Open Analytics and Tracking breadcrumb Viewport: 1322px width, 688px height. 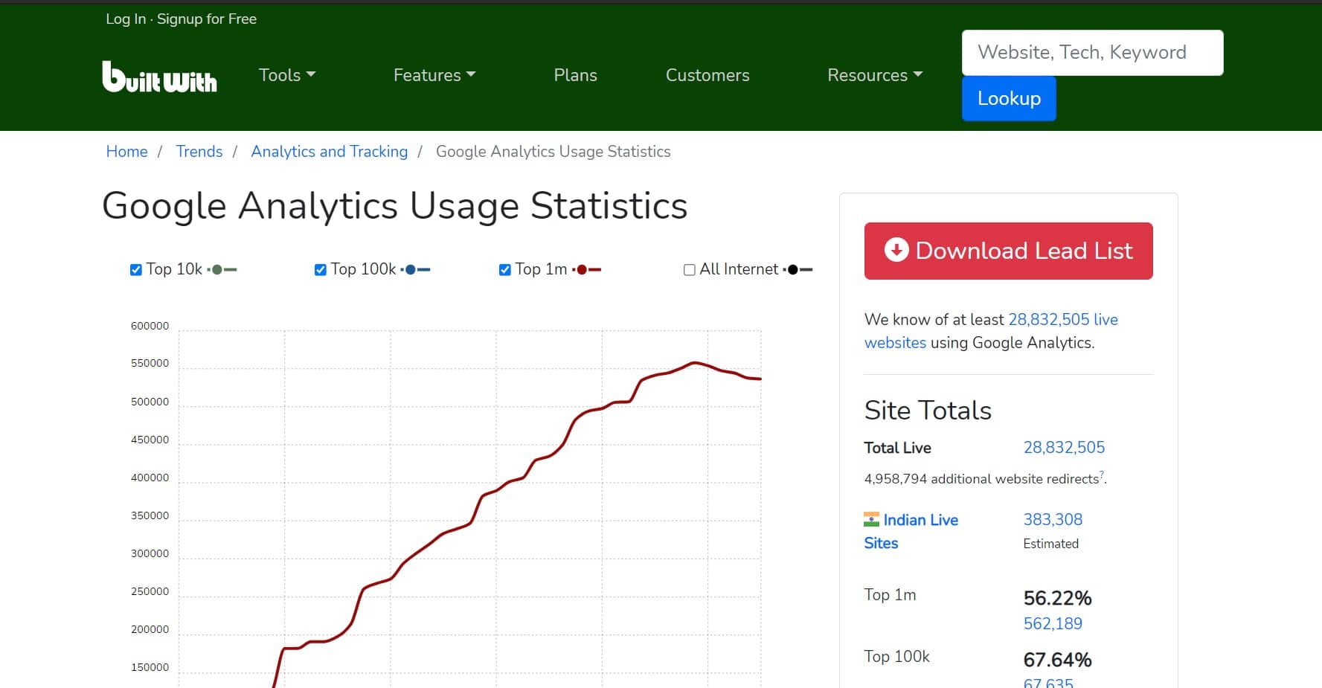coord(330,152)
